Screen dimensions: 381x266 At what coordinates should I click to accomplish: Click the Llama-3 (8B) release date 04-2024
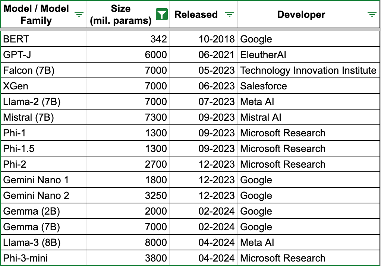pyautogui.click(x=216, y=243)
